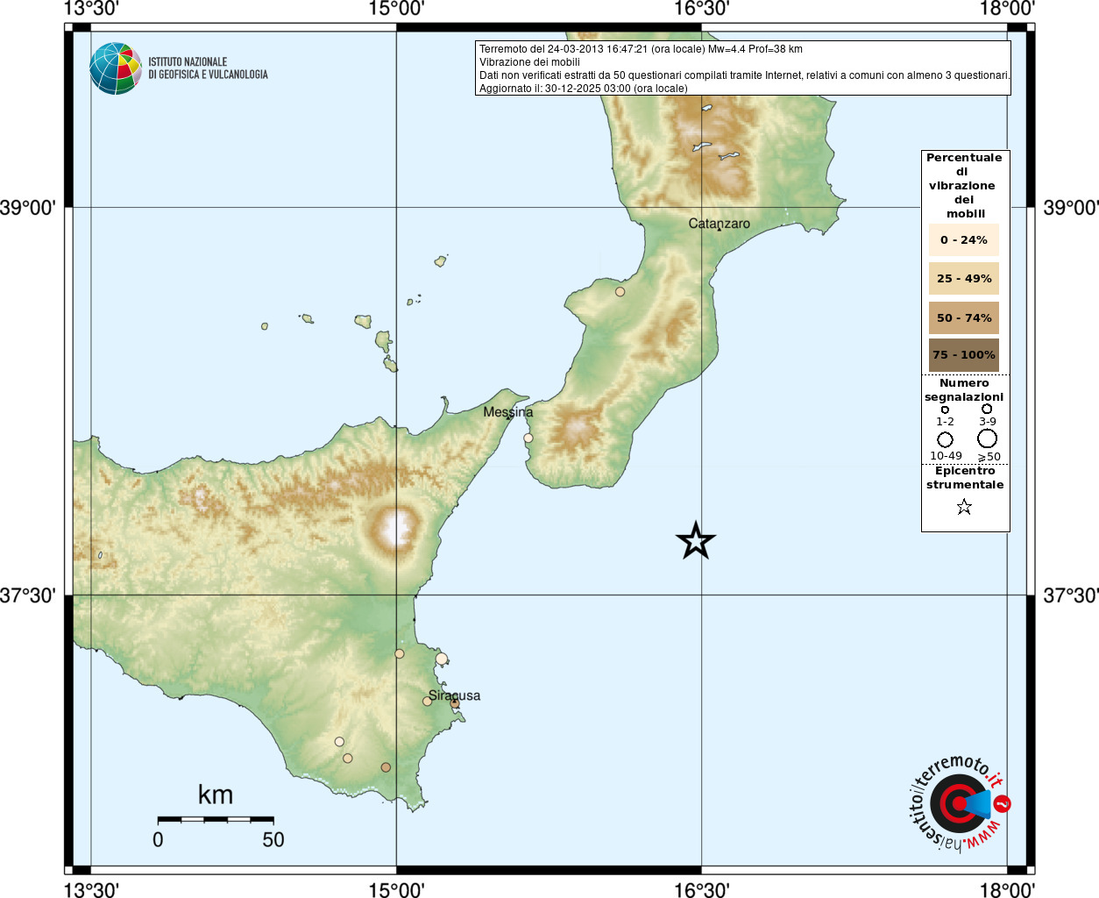Click the largest legend circle above ≥50

988,438
